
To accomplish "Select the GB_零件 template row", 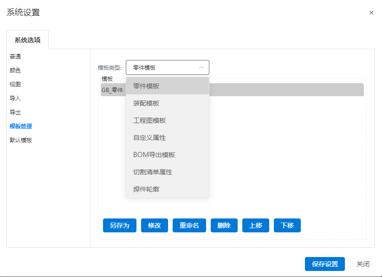I will coord(232,90).
